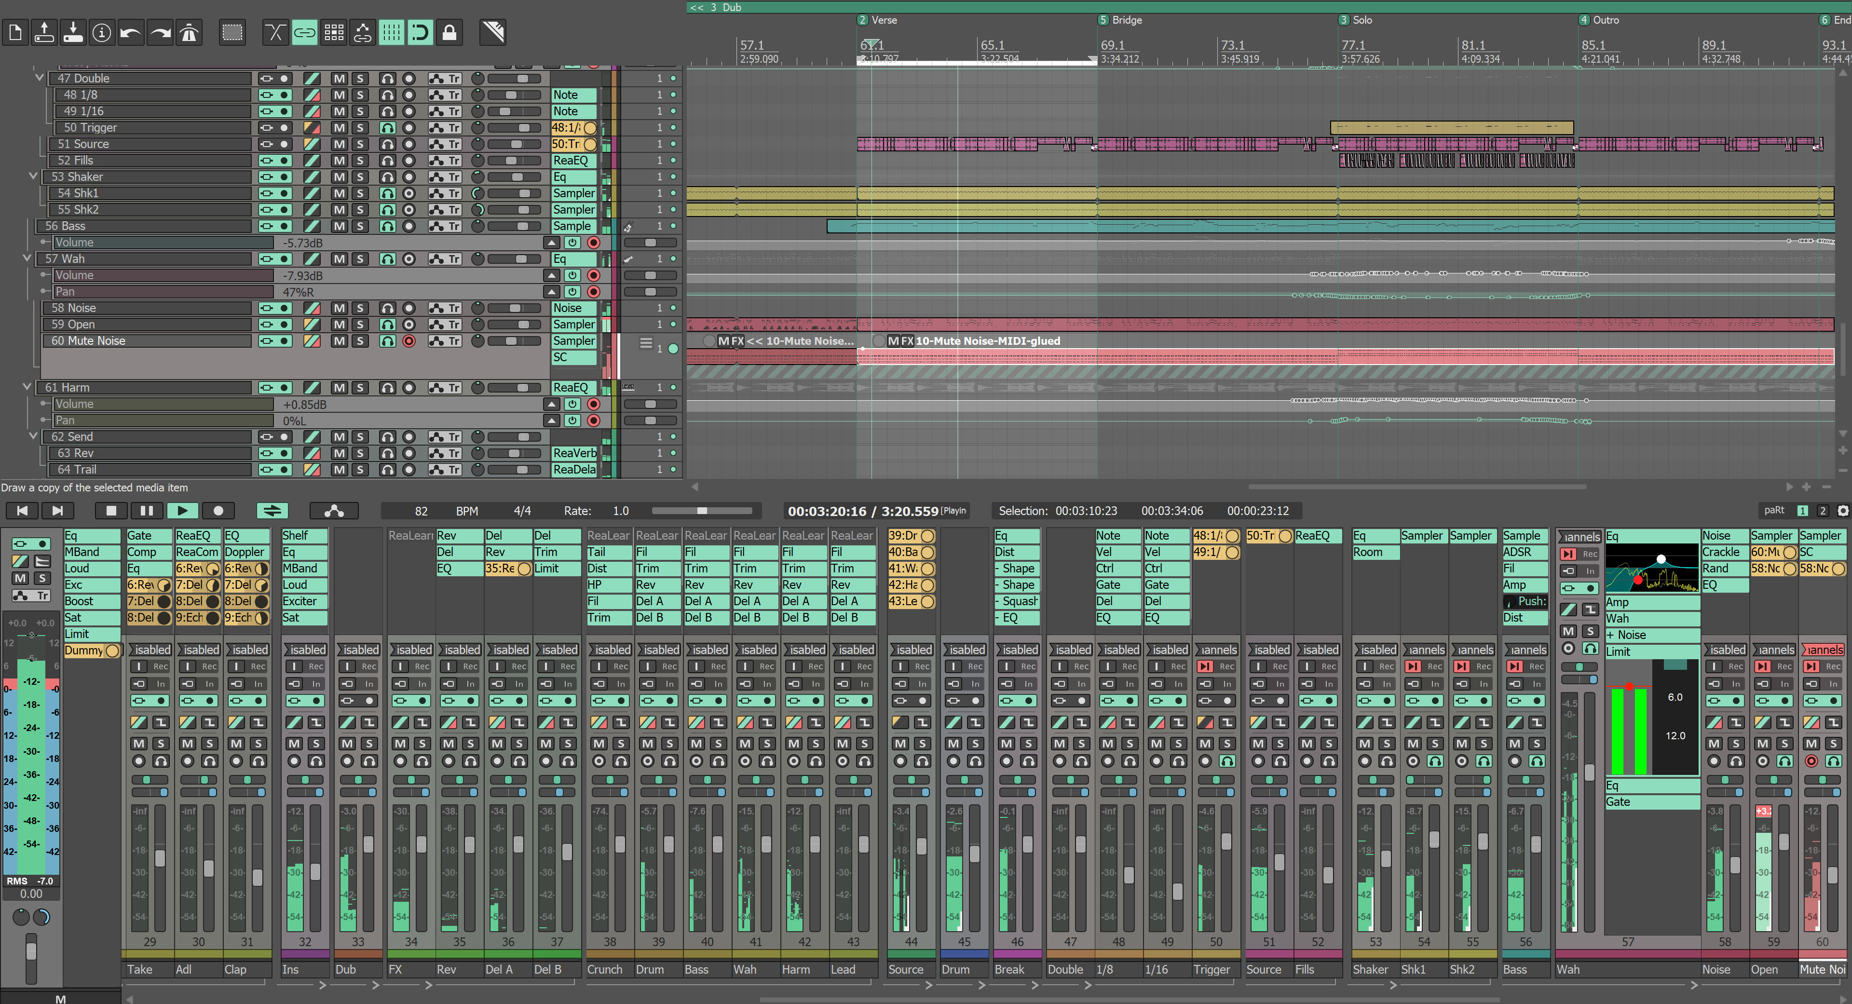Select the Verse region marker

coord(877,20)
